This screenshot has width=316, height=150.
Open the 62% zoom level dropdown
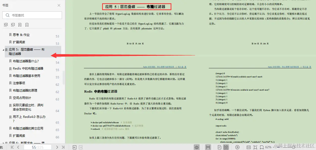[269, 147]
